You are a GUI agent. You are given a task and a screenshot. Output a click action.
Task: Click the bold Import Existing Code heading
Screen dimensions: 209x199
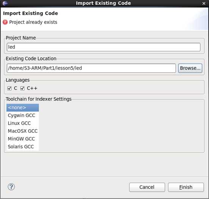pos(31,13)
